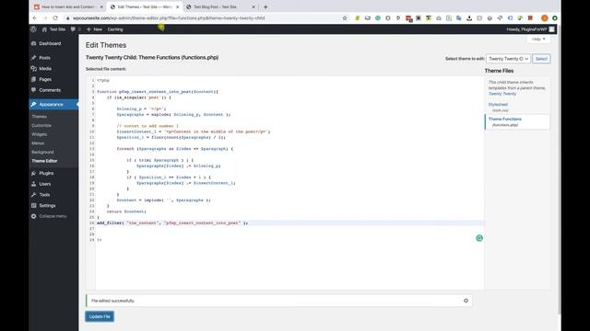590x331 pixels.
Task: Open Select theme to edit dropdown
Action: [508, 59]
